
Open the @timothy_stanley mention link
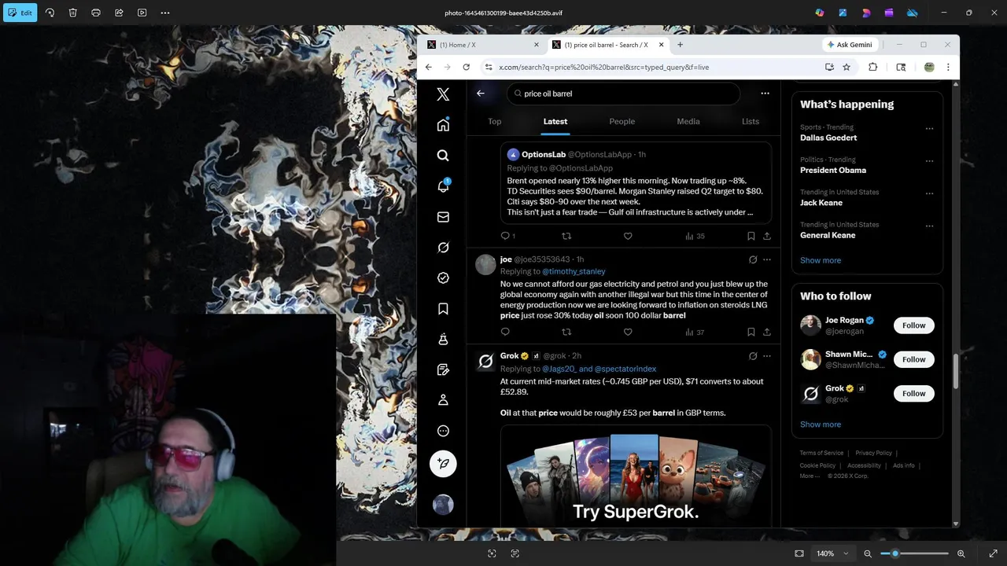[574, 271]
